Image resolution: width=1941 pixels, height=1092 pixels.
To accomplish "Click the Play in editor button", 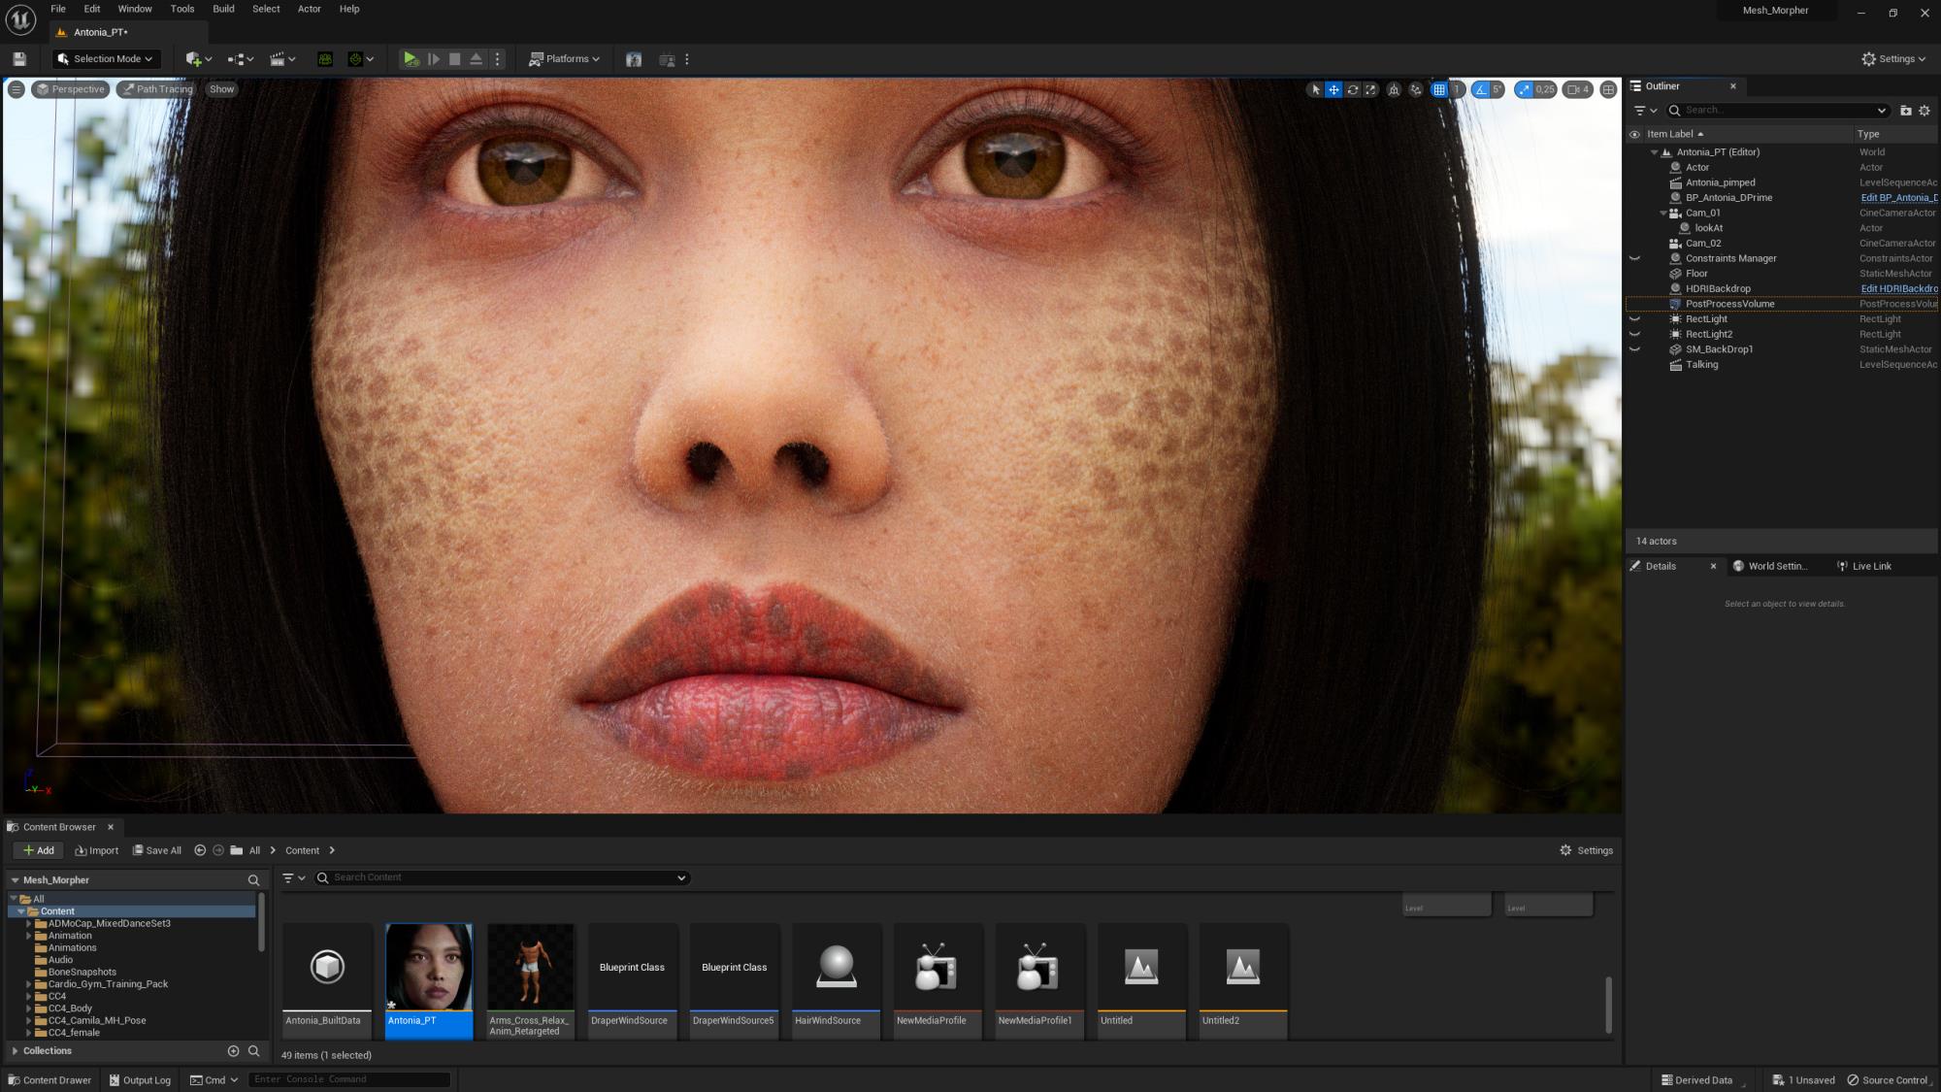I will coord(411,59).
